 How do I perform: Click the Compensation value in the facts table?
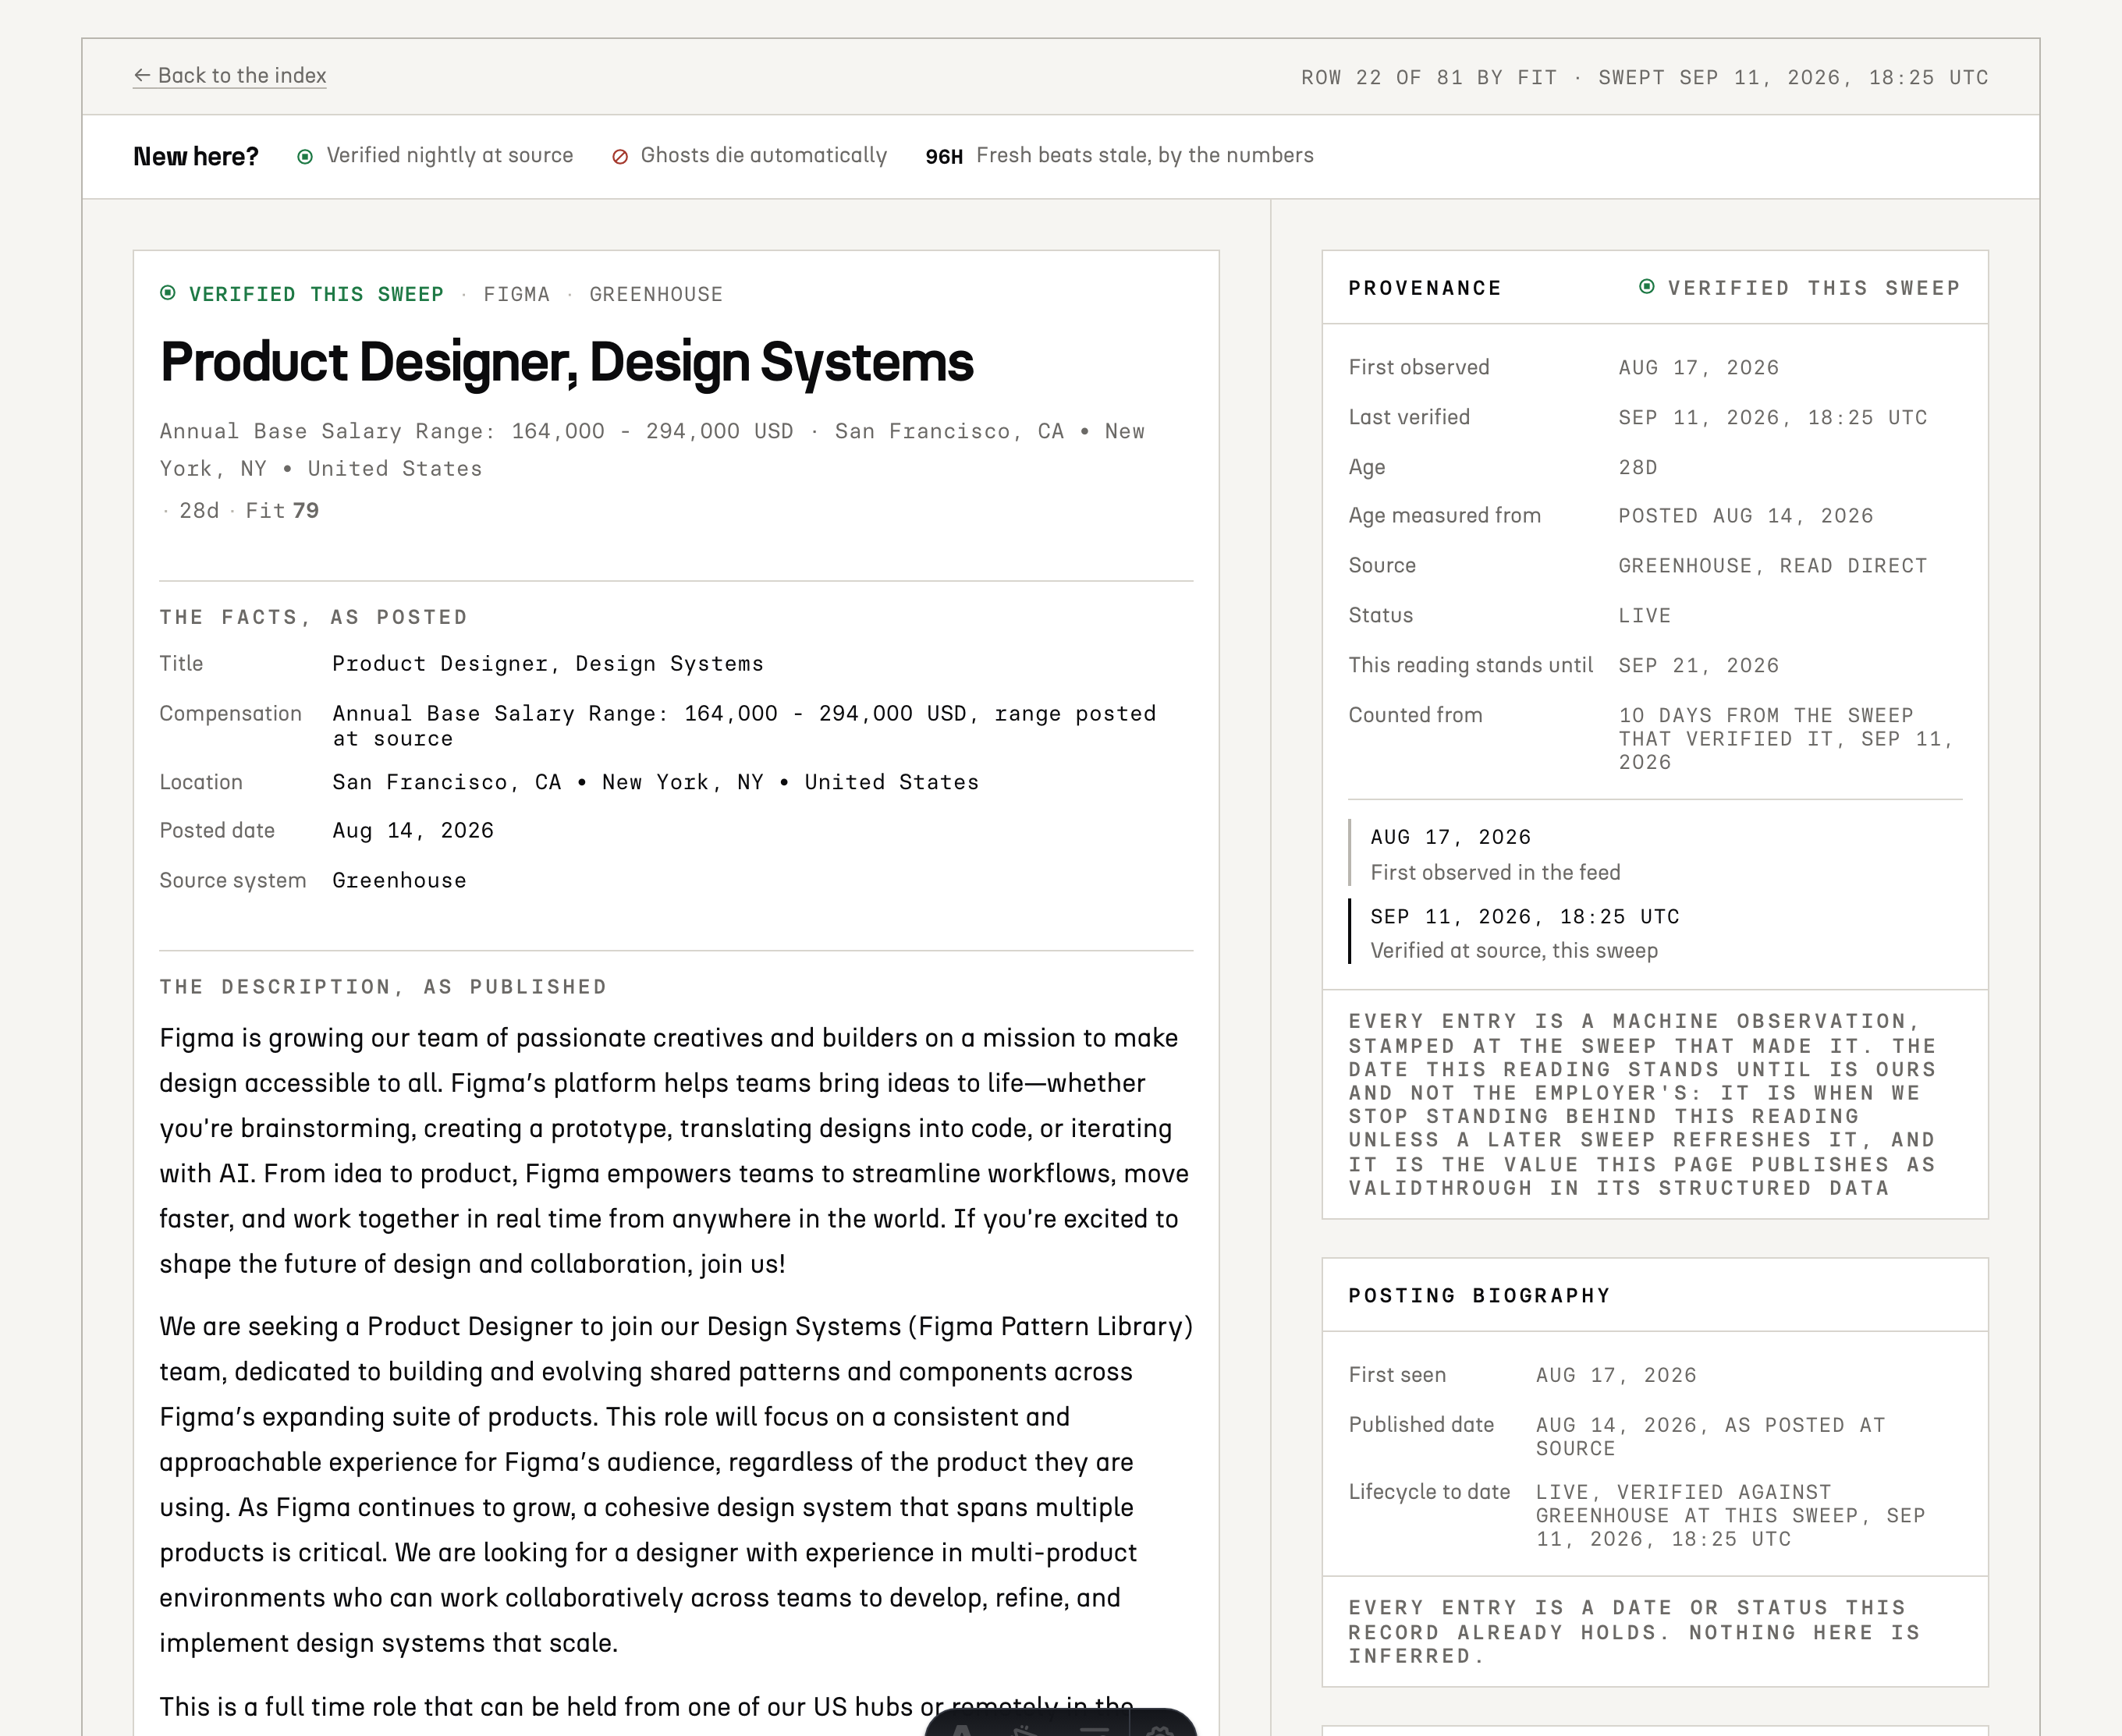tap(743, 726)
